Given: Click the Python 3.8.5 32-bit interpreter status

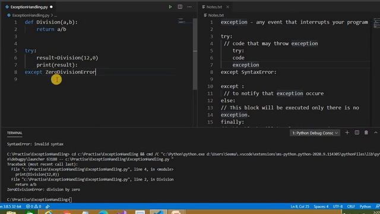Looking at the screenshot, I should (x=11, y=206).
